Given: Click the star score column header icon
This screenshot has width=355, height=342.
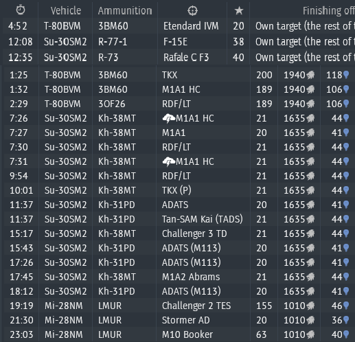Looking at the screenshot, I should (x=239, y=10).
